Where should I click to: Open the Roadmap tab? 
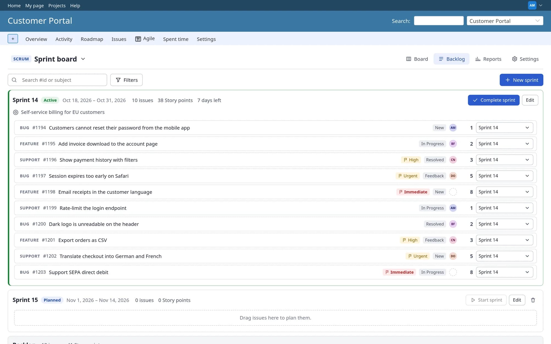point(92,39)
